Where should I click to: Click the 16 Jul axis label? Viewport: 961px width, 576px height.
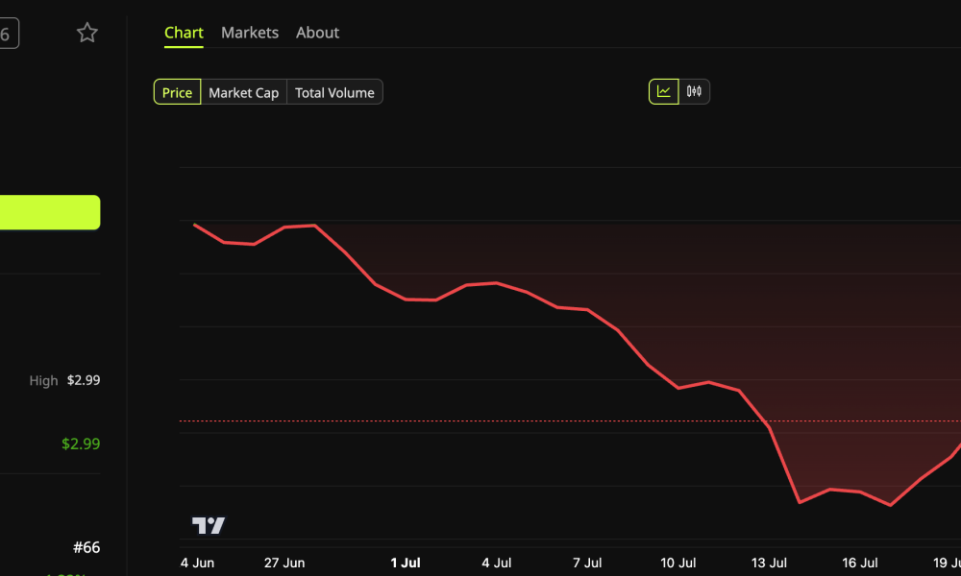tap(860, 563)
